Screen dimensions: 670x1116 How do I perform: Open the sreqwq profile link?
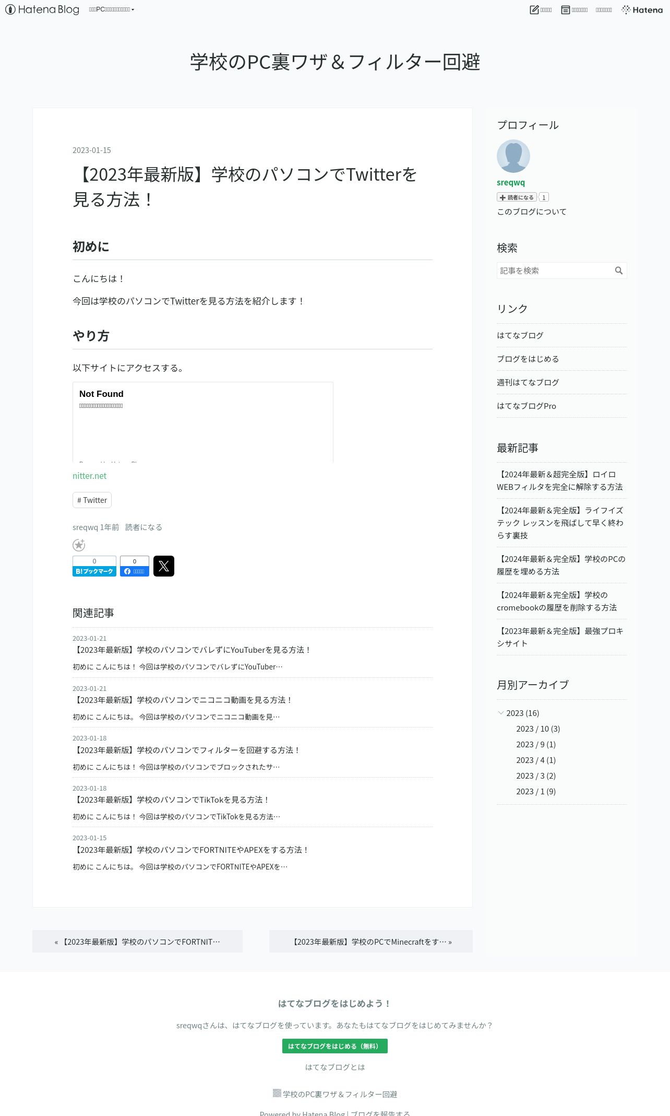511,182
